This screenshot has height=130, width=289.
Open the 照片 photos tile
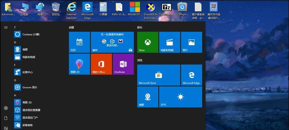[x=192, y=42]
